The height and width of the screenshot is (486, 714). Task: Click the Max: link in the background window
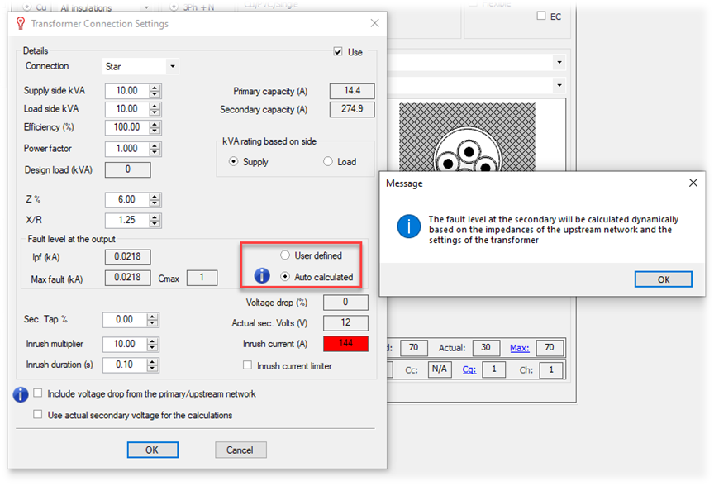[519, 348]
